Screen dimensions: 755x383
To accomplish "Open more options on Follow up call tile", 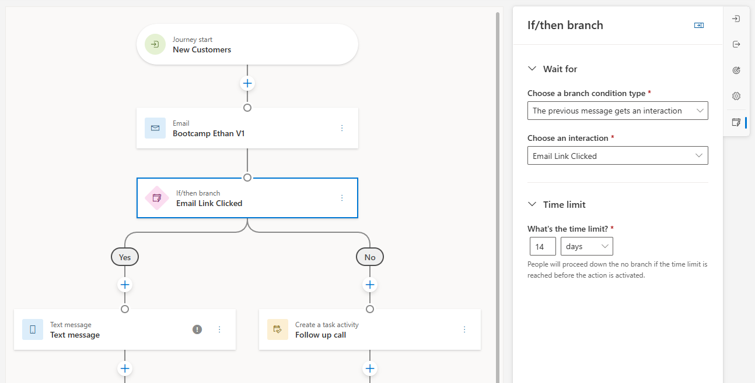I will tap(464, 329).
